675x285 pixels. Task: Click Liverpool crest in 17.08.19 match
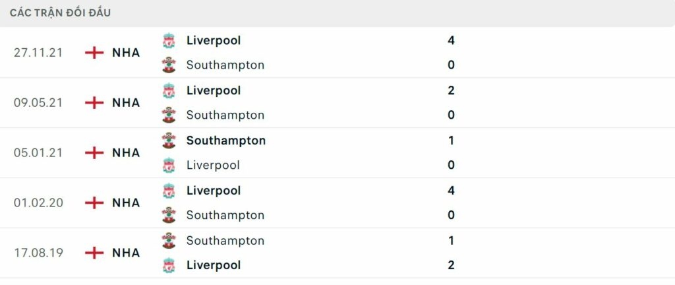tap(169, 265)
